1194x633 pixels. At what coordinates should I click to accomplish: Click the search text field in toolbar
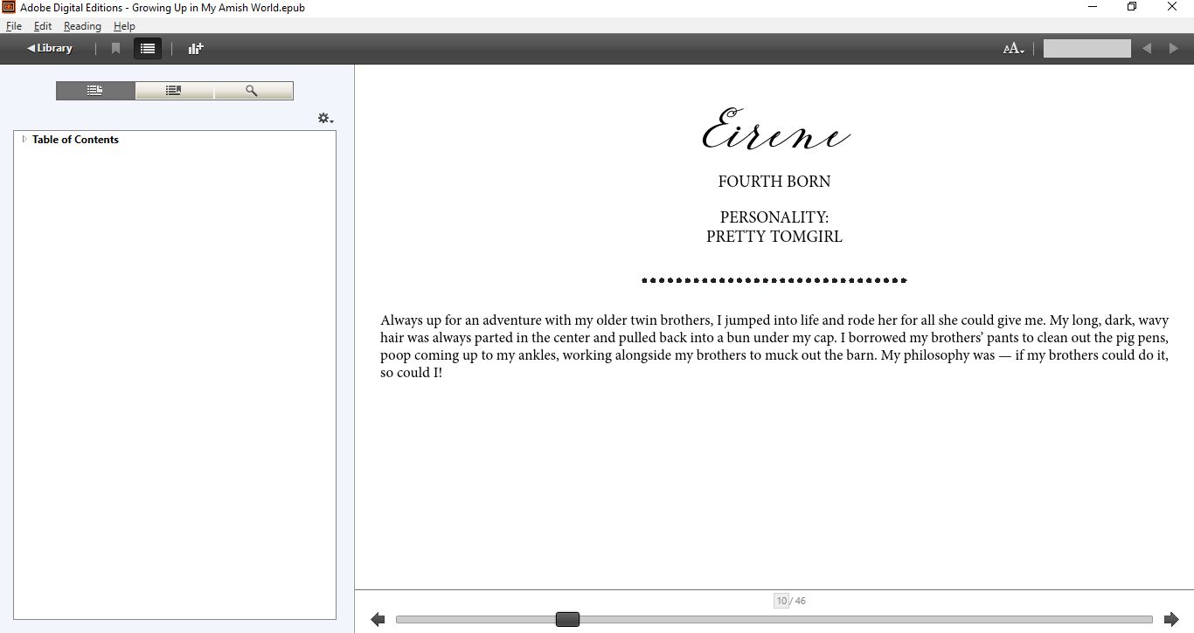1087,49
